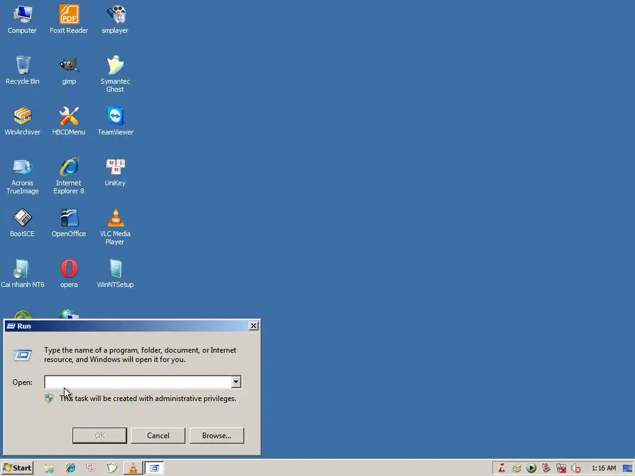Select the Internet Explorer 8 desktop icon
The height and width of the screenshot is (476, 635).
(69, 176)
